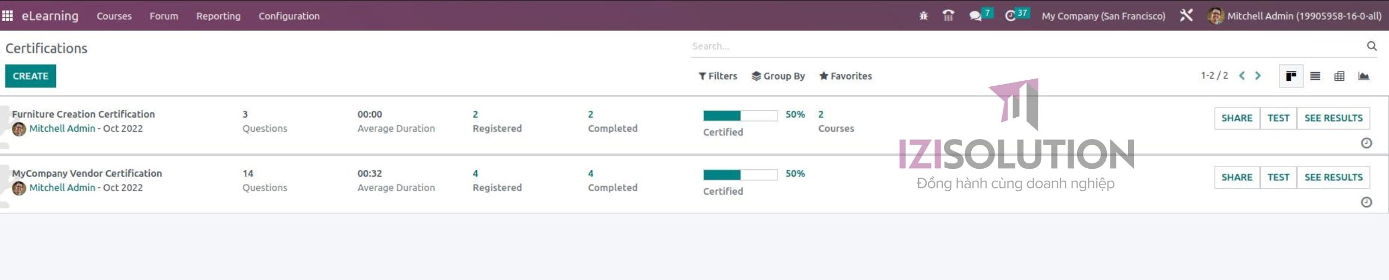Click 2 Courses on Furniture certification
The width and height of the screenshot is (1389, 280).
point(836,121)
